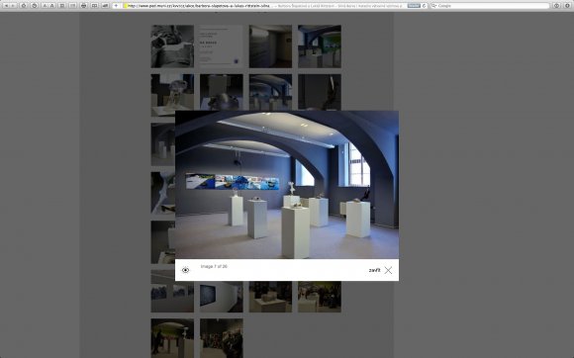The image size is (574, 358).
Task: Click the Google search magnifier icon
Action: (x=434, y=6)
